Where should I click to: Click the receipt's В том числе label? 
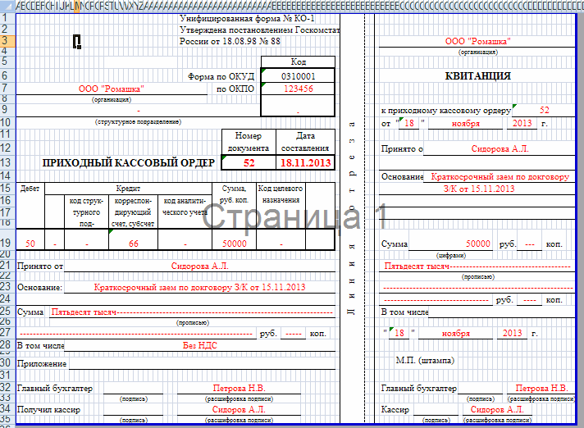(404, 312)
